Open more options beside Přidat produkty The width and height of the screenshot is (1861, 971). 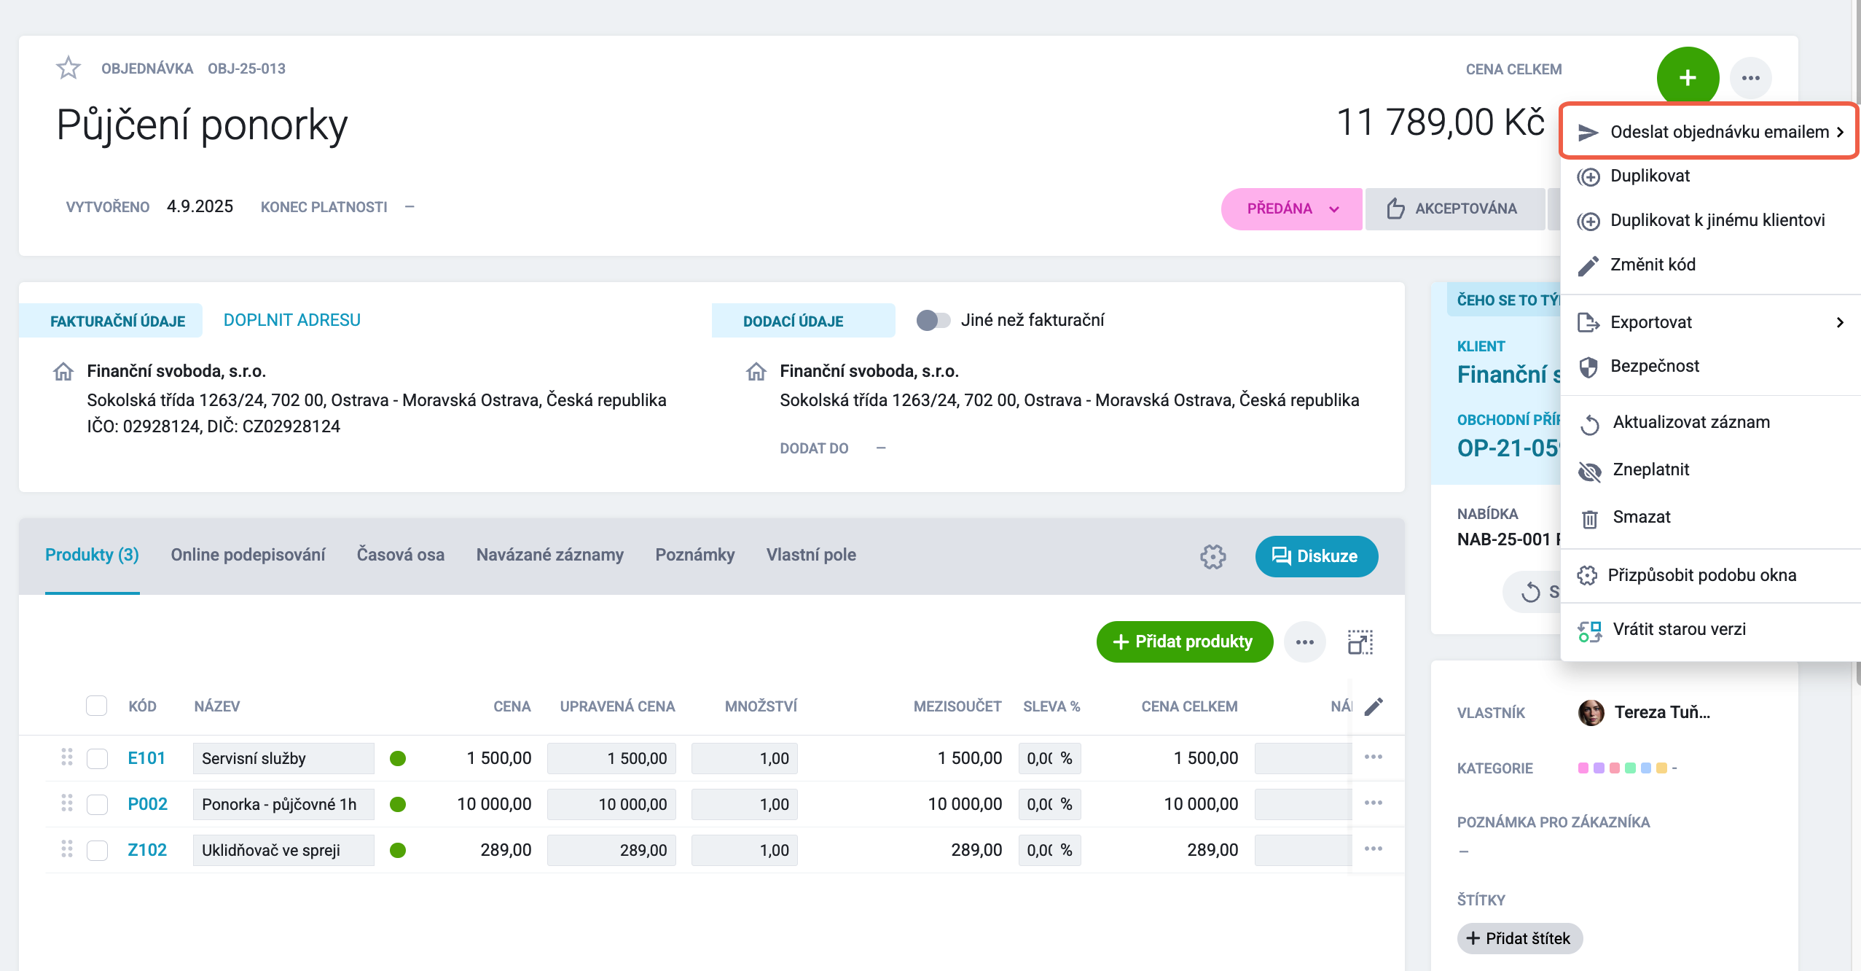coord(1304,642)
